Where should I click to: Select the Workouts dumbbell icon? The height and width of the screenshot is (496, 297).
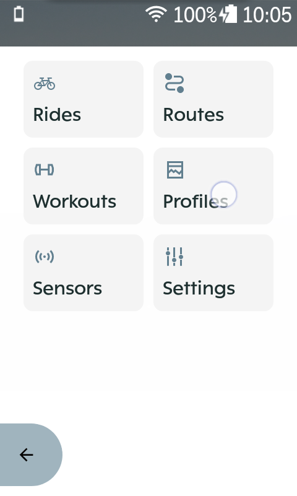pos(44,170)
